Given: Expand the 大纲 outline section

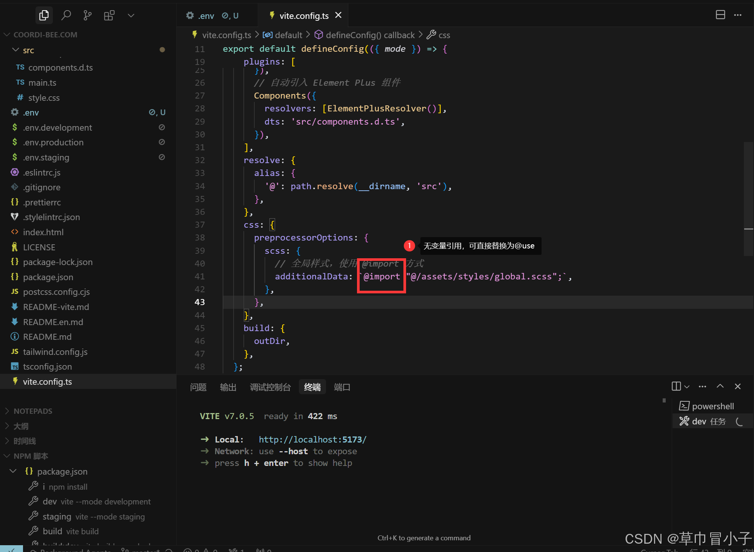Looking at the screenshot, I should (x=88, y=426).
